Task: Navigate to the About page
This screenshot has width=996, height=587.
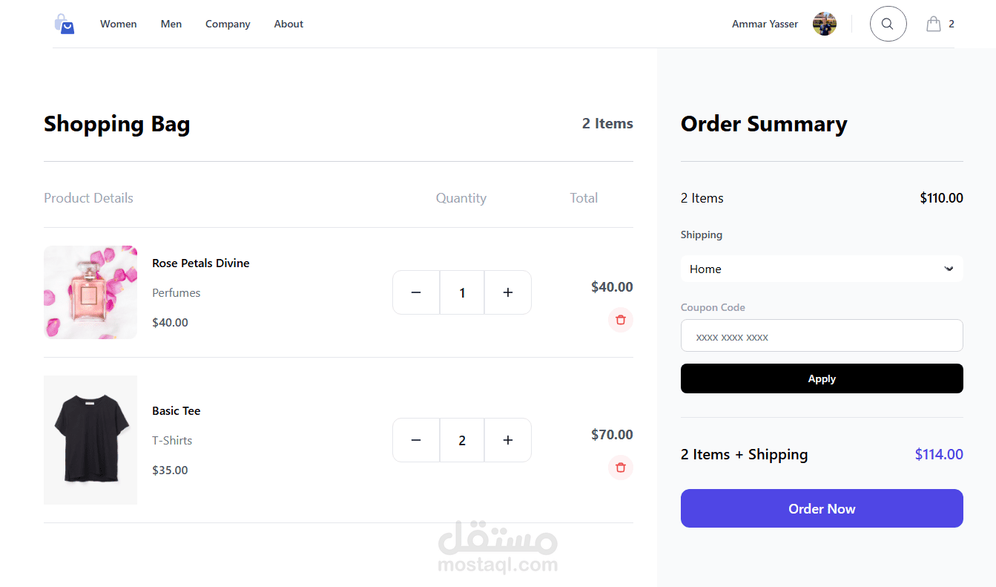Action: [288, 24]
